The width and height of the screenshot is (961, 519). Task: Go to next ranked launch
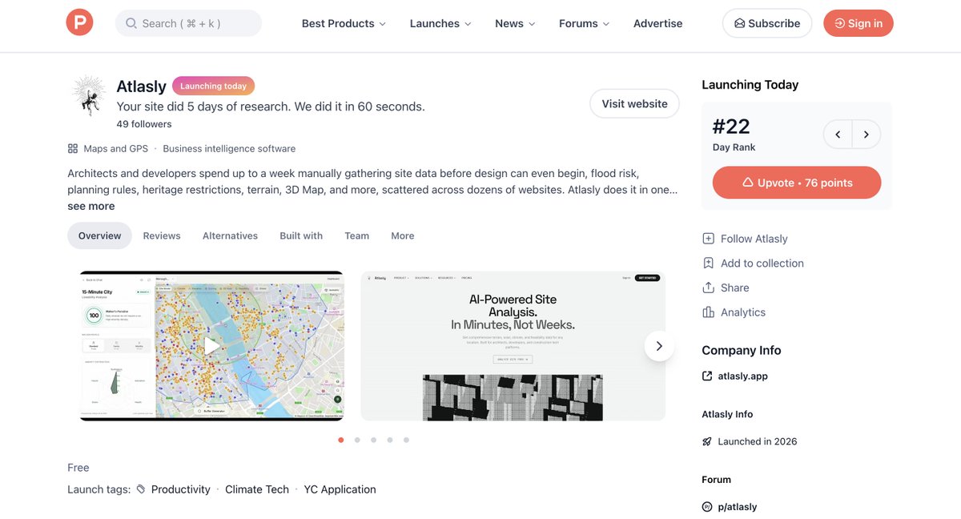(867, 135)
